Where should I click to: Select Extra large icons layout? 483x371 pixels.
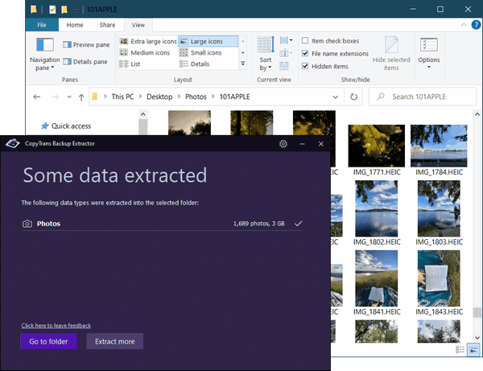click(x=148, y=41)
